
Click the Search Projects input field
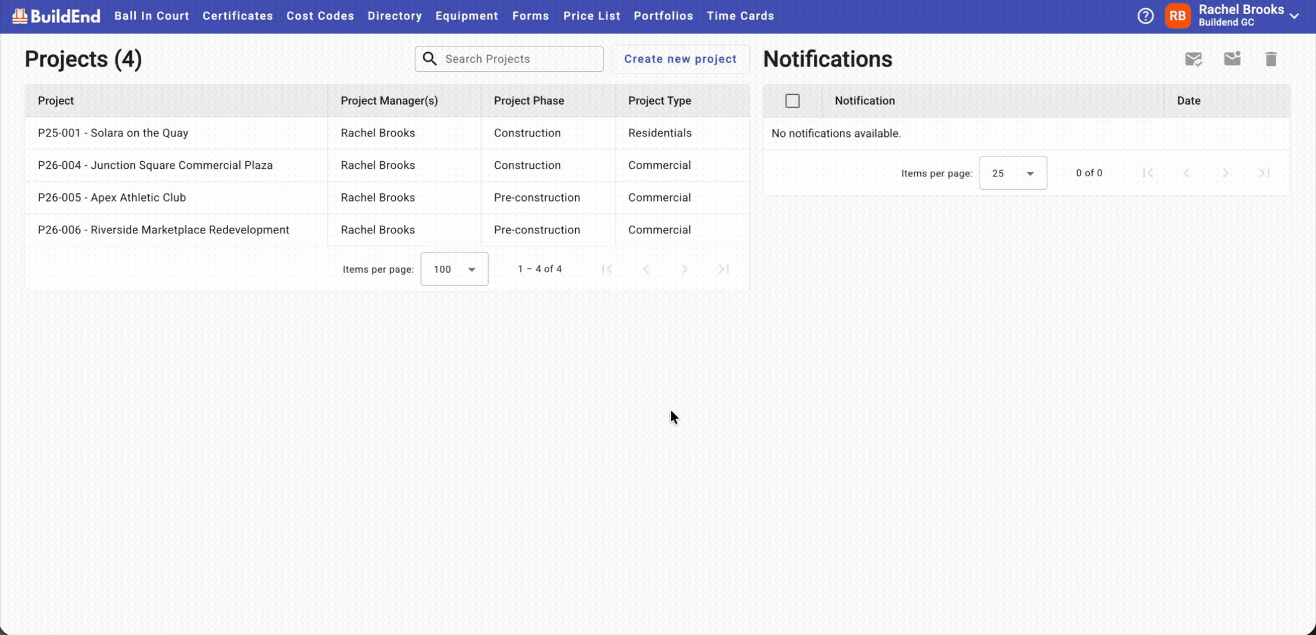coord(509,59)
